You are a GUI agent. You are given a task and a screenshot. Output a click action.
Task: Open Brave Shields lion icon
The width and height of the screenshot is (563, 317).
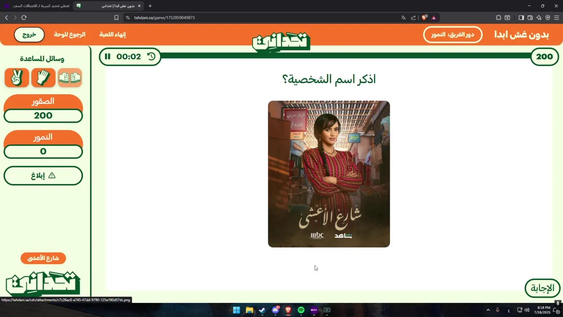pos(424,18)
